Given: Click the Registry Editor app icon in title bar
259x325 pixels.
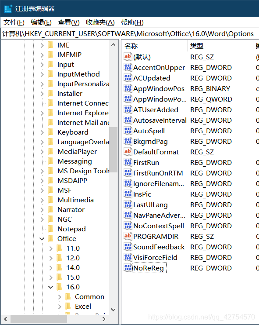Looking at the screenshot, I should (x=8, y=8).
